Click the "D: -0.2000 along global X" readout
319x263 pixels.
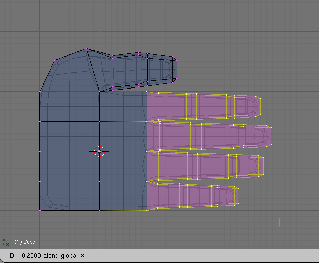point(47,256)
